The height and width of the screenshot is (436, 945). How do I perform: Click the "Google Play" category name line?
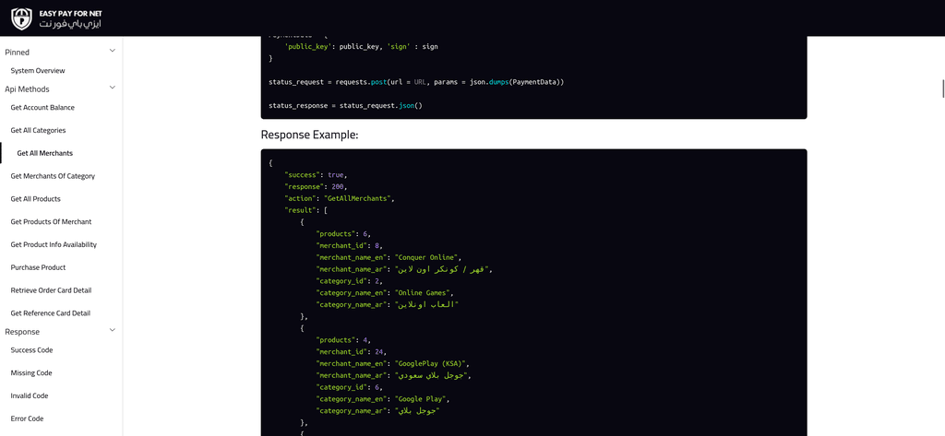[x=383, y=399]
